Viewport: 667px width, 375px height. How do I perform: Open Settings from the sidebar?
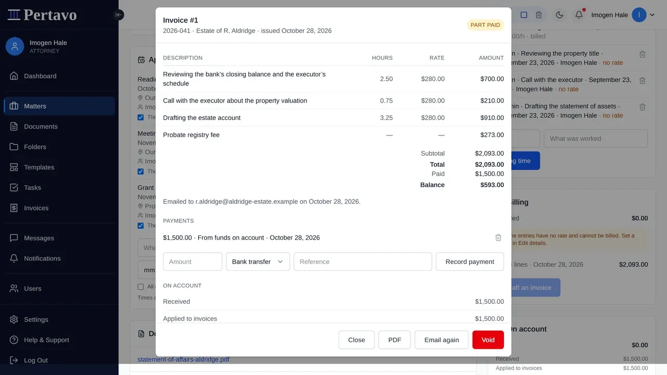coord(59,320)
